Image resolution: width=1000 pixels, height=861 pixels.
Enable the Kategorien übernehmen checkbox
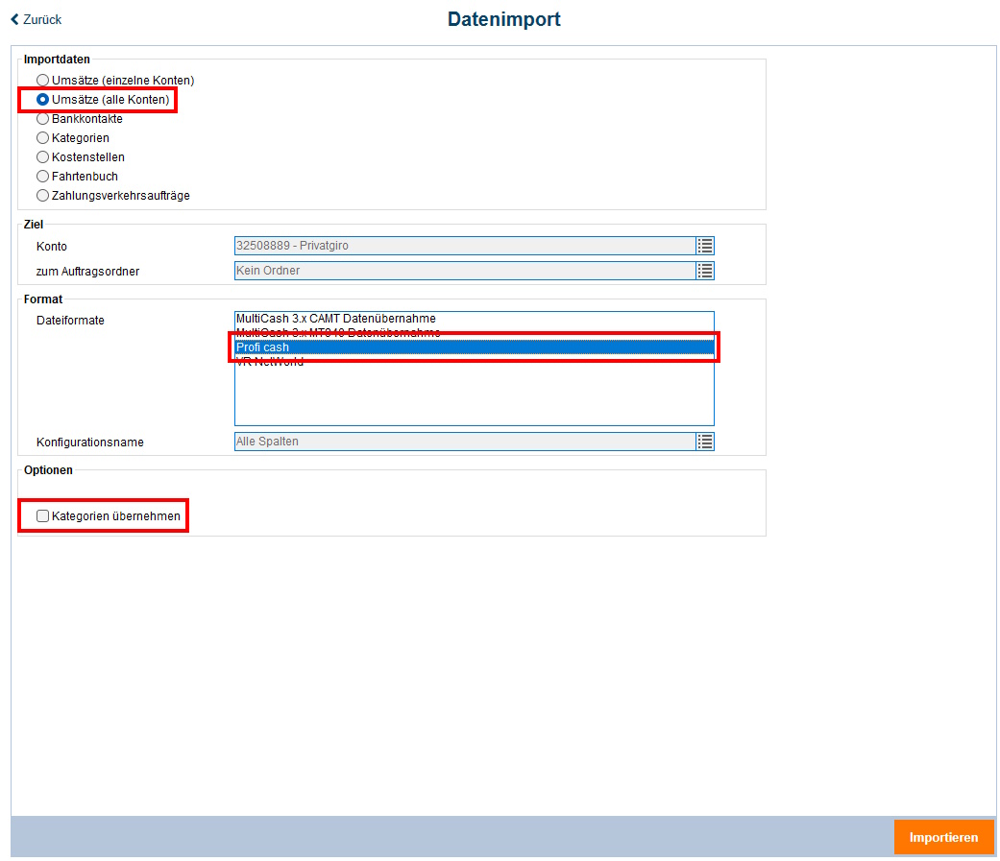click(42, 515)
